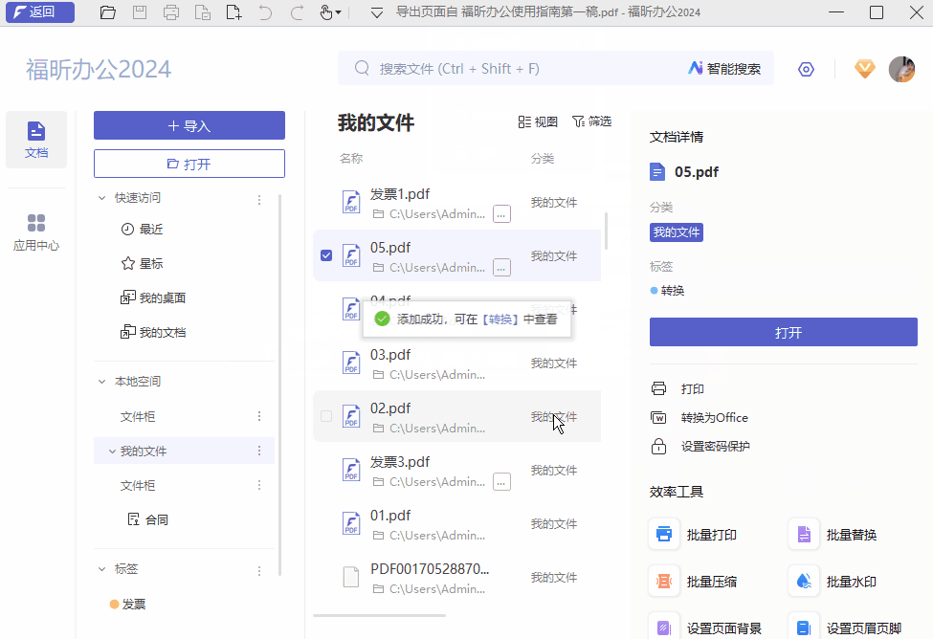Click the 打开 button under 导入
The image size is (933, 639).
click(x=189, y=164)
